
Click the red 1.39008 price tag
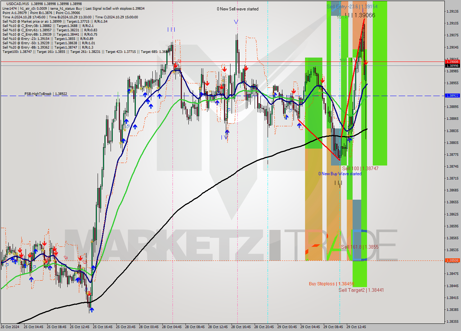pyautogui.click(x=452, y=62)
